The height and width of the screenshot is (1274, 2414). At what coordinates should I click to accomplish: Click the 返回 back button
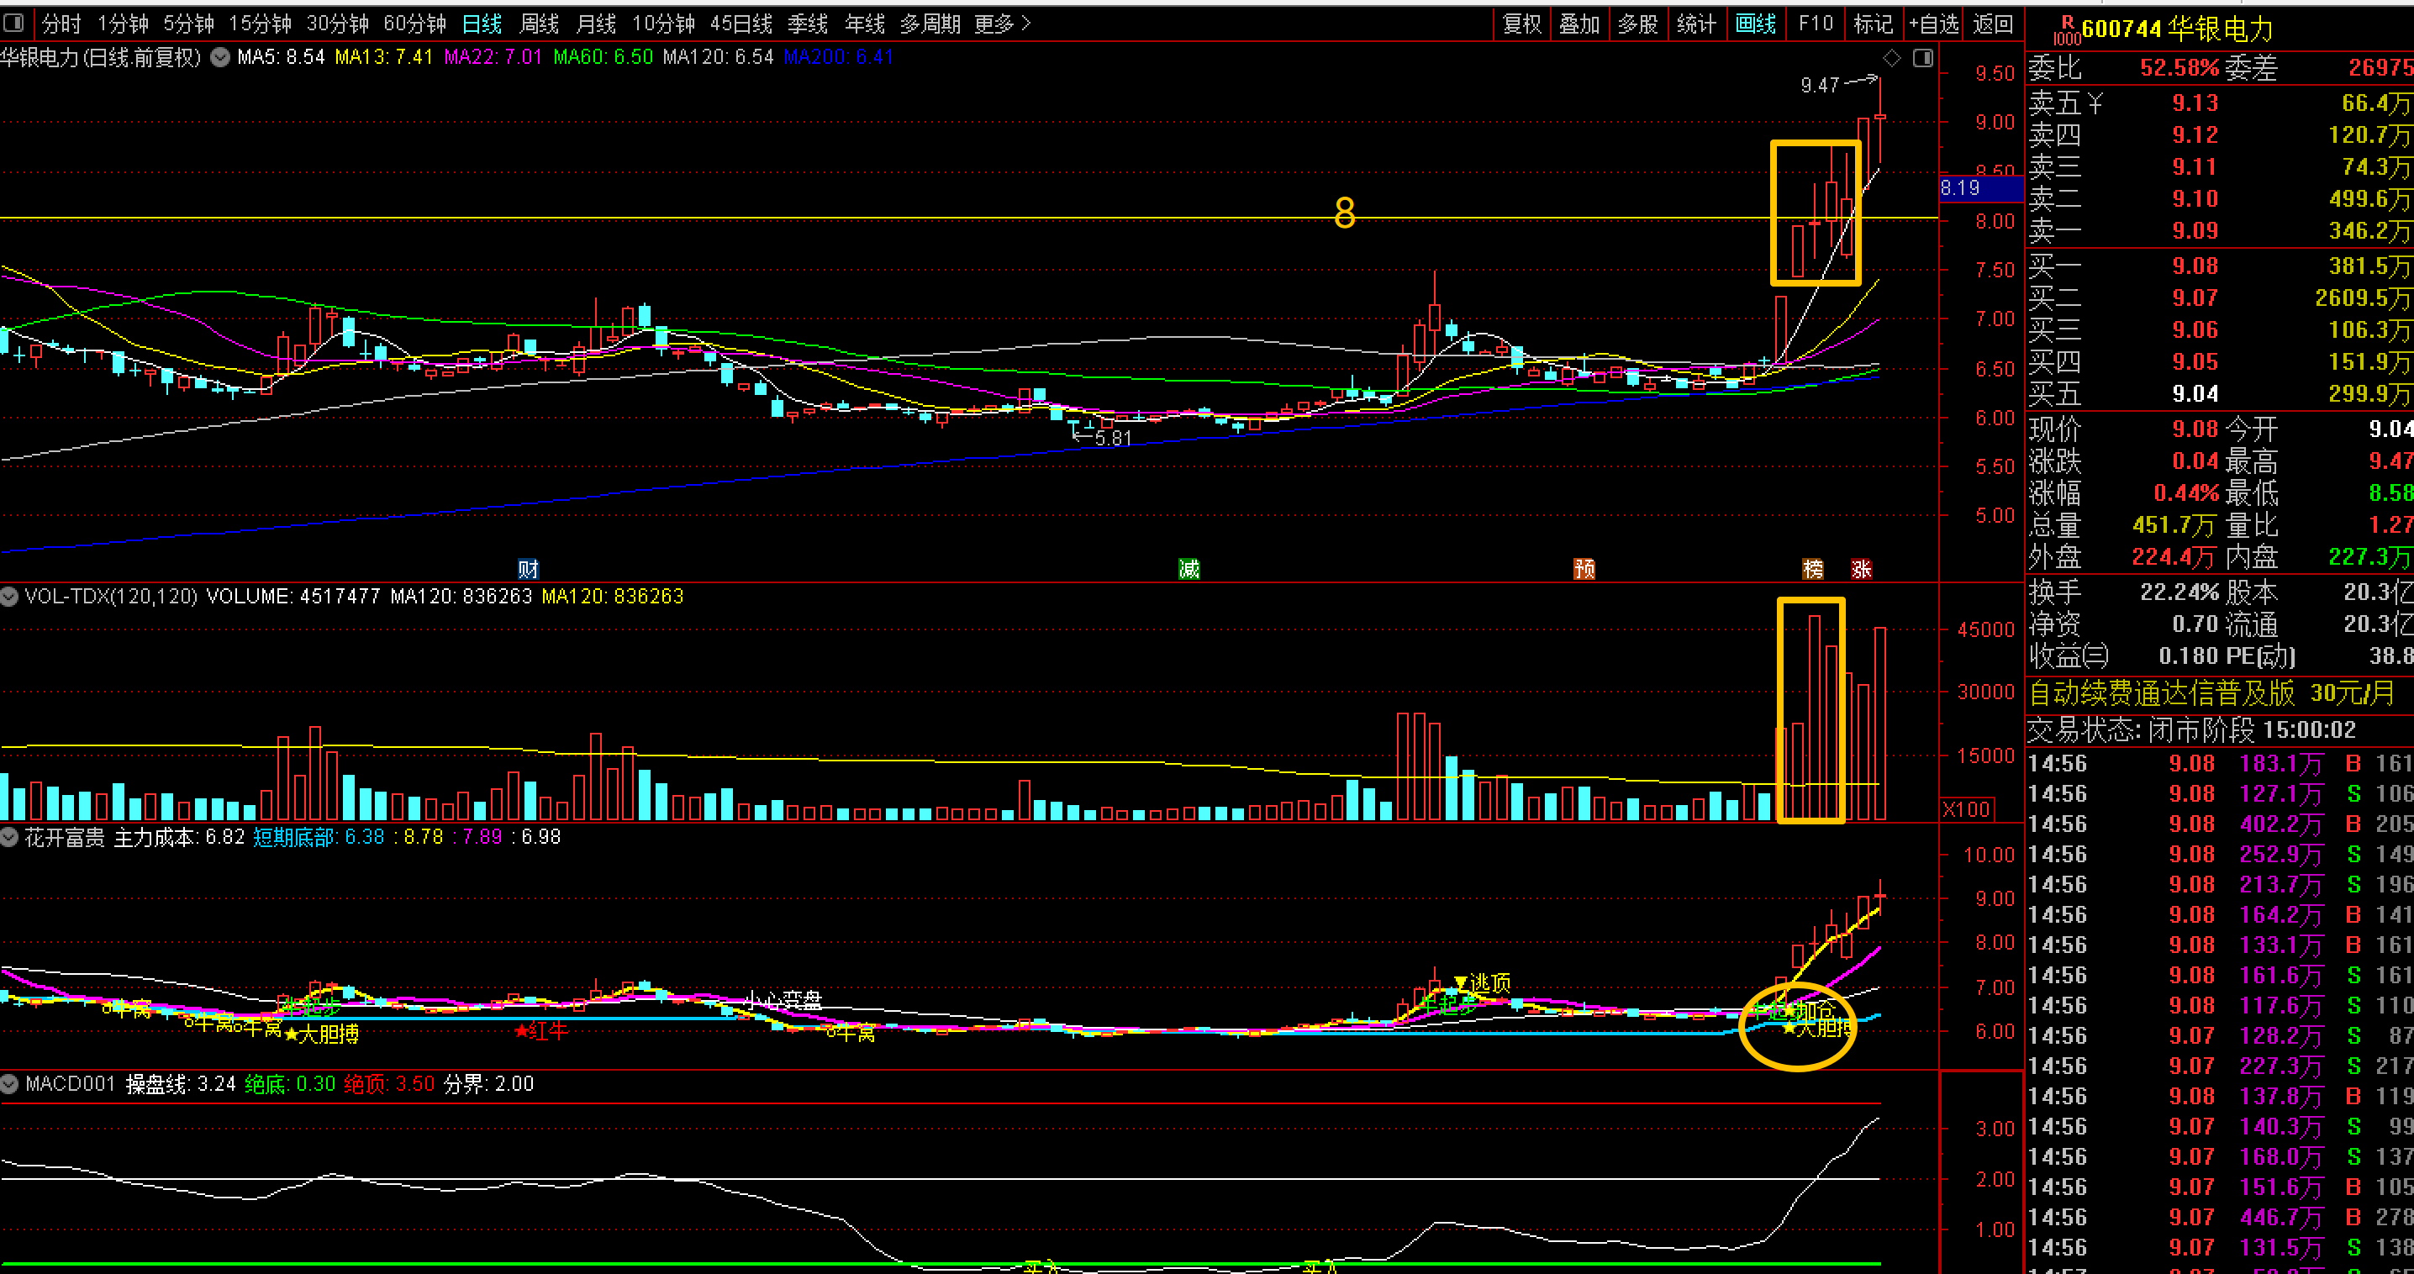coord(1992,24)
